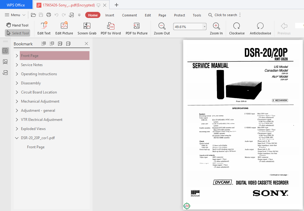
Task: Click the Save icon in quick toolbar
Action: (41, 15)
